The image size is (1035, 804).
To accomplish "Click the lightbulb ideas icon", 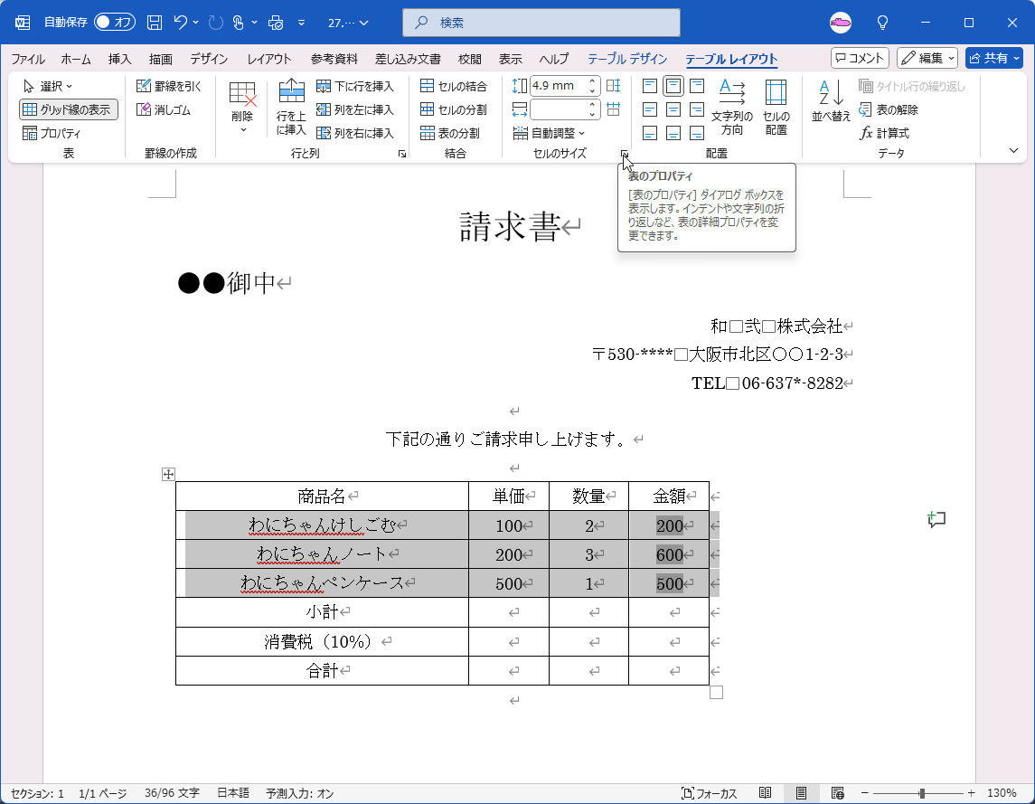I will pos(882,23).
